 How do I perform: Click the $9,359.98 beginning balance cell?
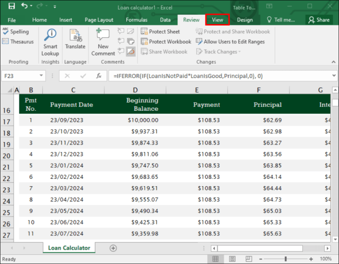pyautogui.click(x=144, y=234)
